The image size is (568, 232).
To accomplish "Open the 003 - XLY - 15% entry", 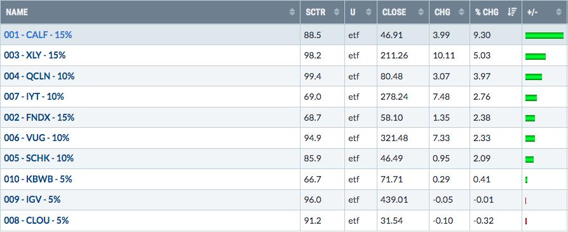I will [35, 55].
